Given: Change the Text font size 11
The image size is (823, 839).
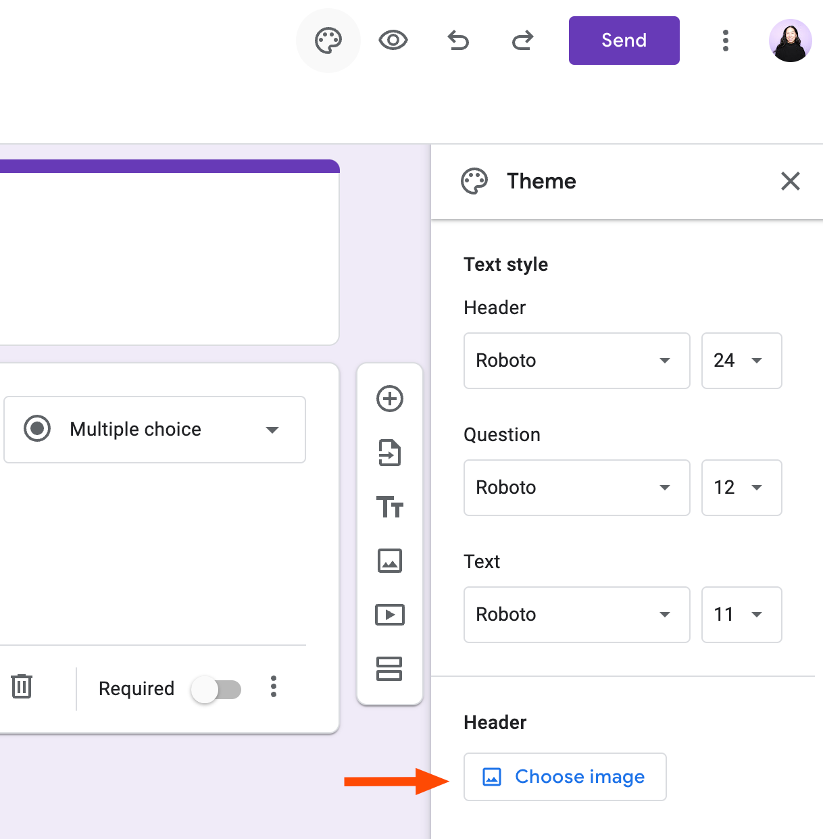Looking at the screenshot, I should (x=742, y=615).
